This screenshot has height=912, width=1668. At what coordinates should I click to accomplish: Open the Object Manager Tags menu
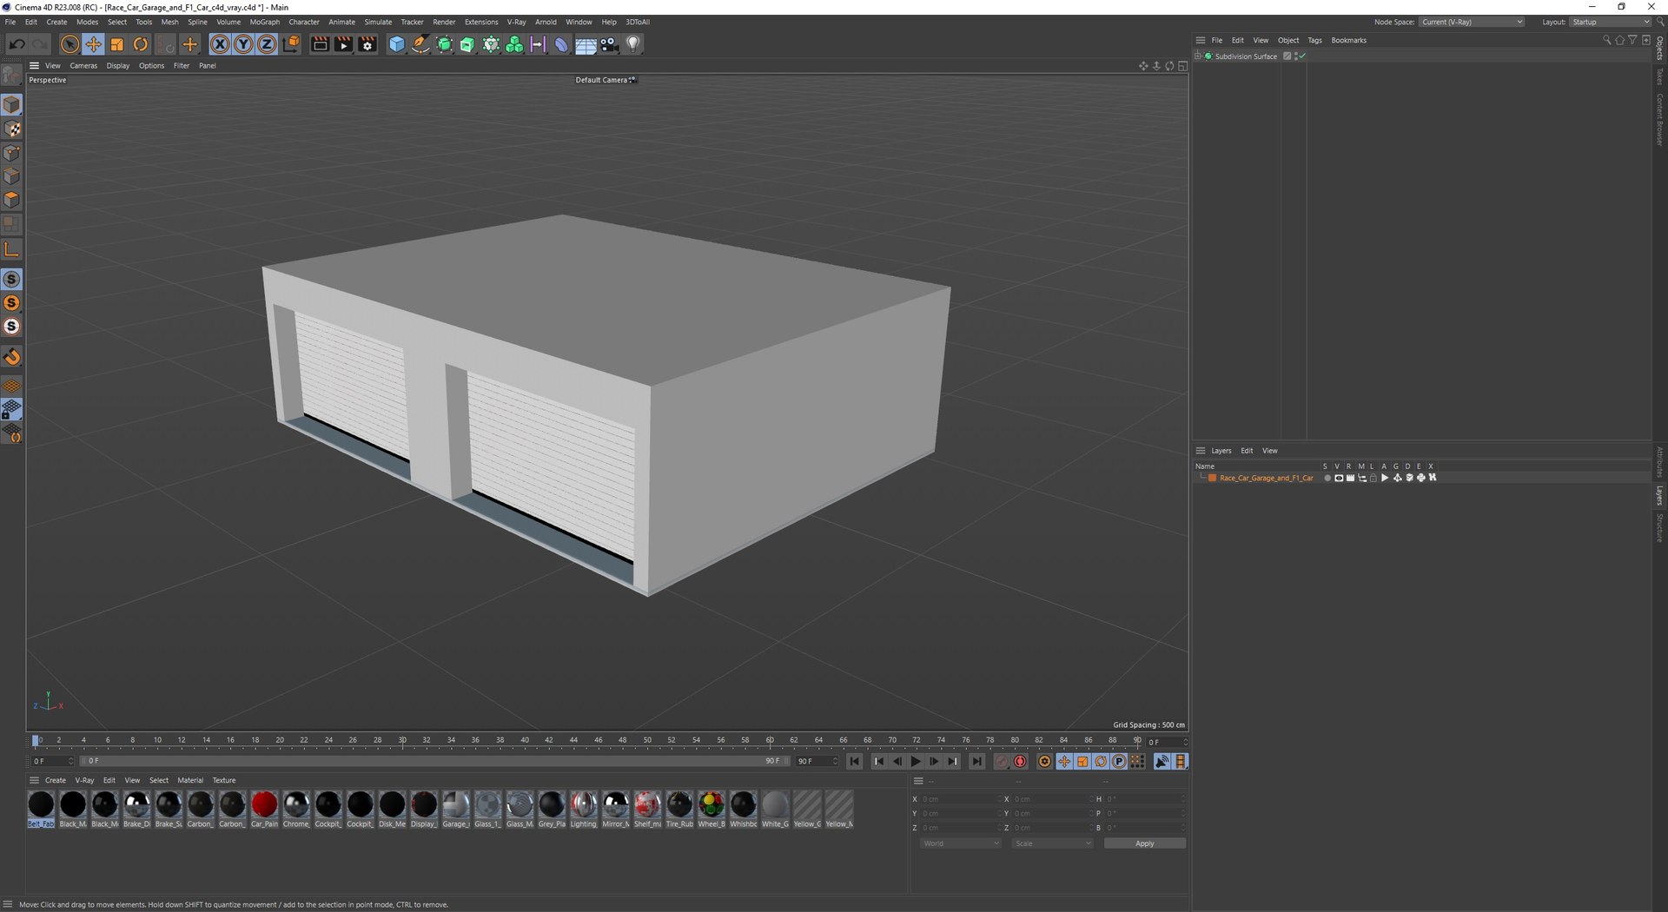[1314, 40]
